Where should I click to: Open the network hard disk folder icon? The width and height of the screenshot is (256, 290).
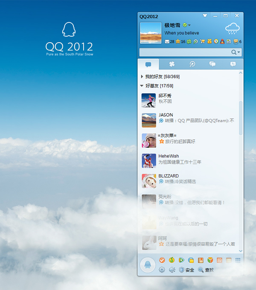coord(191,260)
